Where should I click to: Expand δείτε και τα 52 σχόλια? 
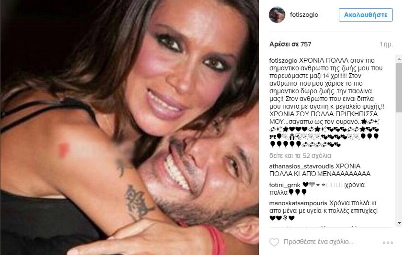coord(300,155)
